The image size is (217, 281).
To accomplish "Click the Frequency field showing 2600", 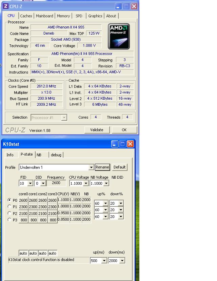I will (56, 183).
